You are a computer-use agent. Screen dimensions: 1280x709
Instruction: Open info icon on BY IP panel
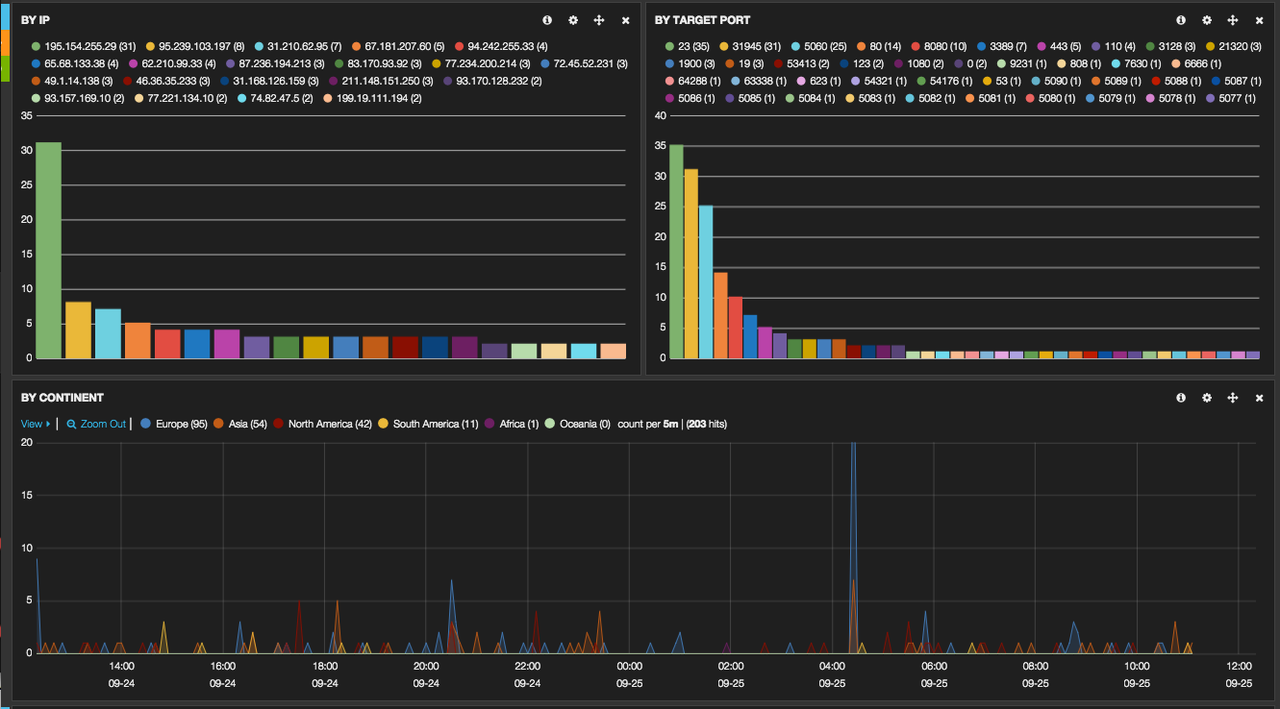[x=547, y=20]
